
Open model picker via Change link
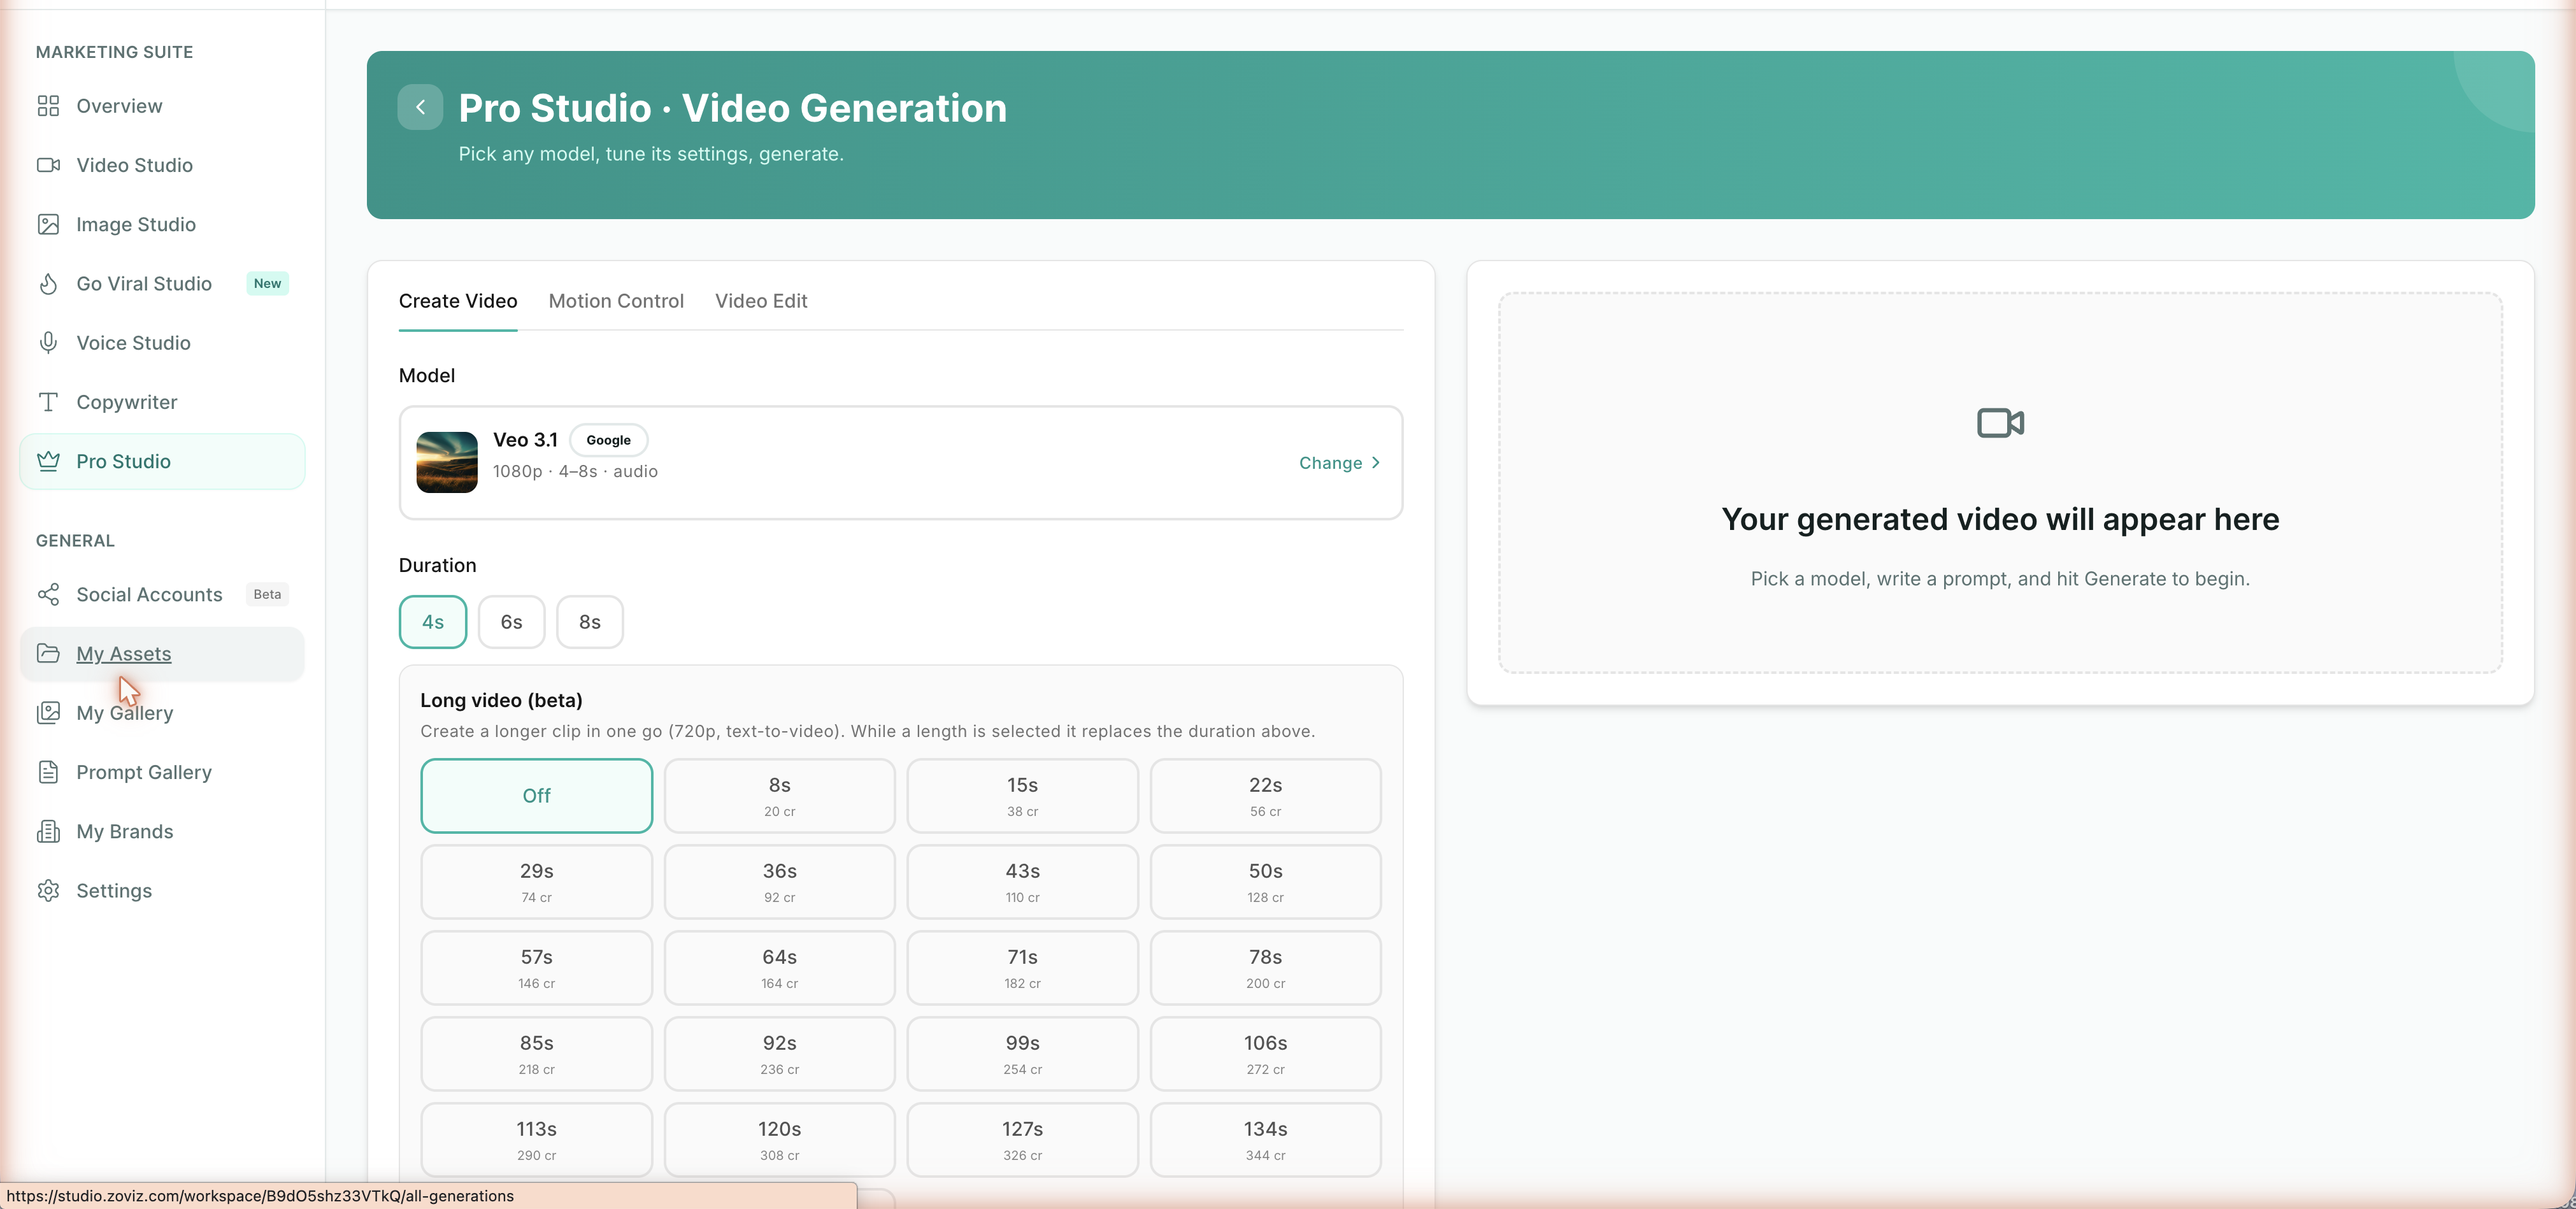(x=1340, y=463)
